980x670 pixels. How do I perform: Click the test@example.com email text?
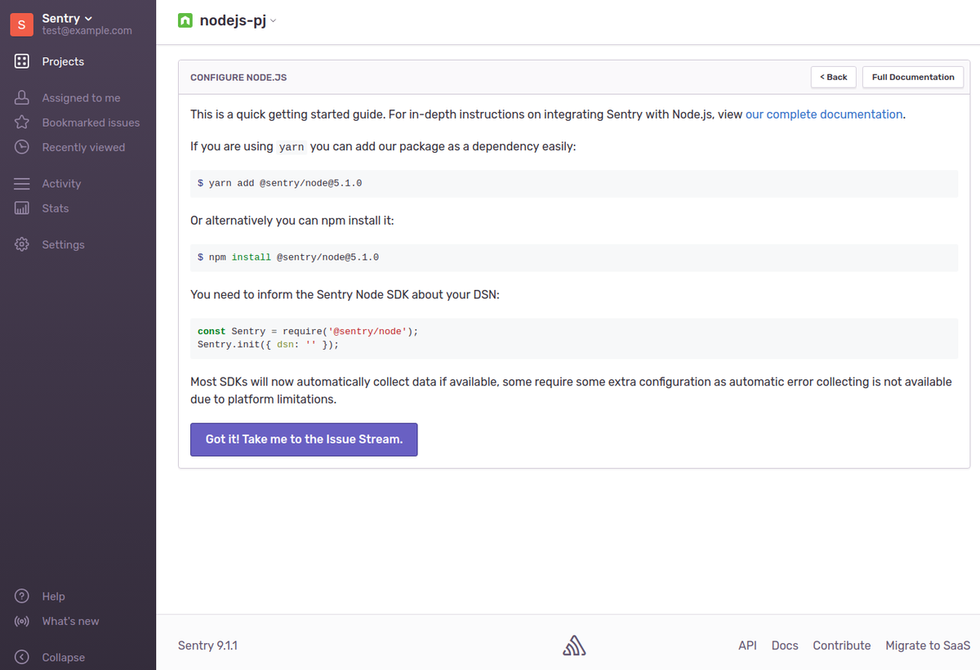[87, 30]
